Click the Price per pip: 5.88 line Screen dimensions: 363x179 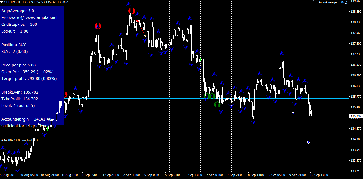(18, 65)
